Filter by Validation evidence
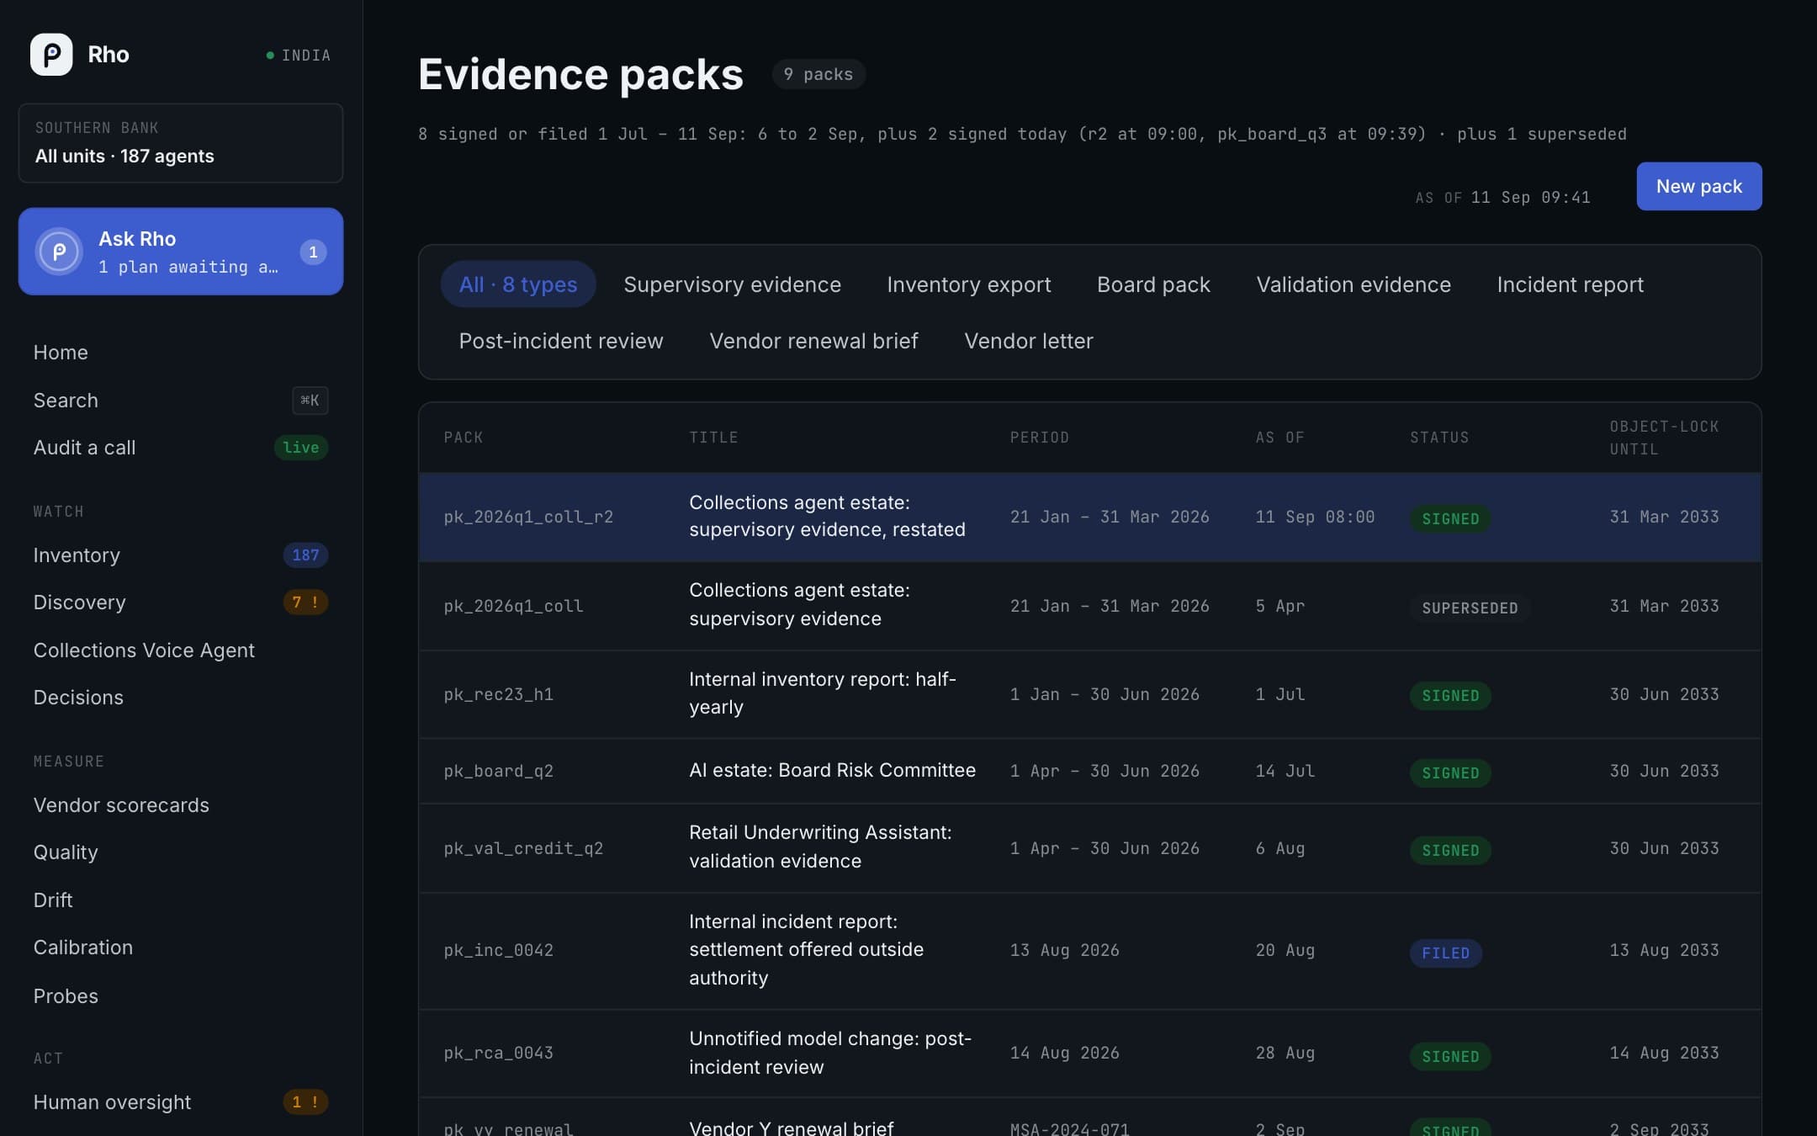Screen dimensions: 1817x1136 [1353, 284]
